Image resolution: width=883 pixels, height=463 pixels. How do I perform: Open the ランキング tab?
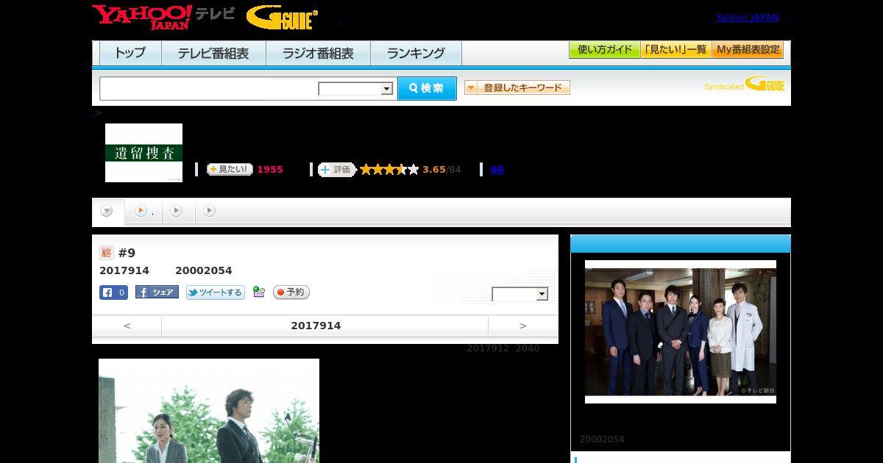416,53
